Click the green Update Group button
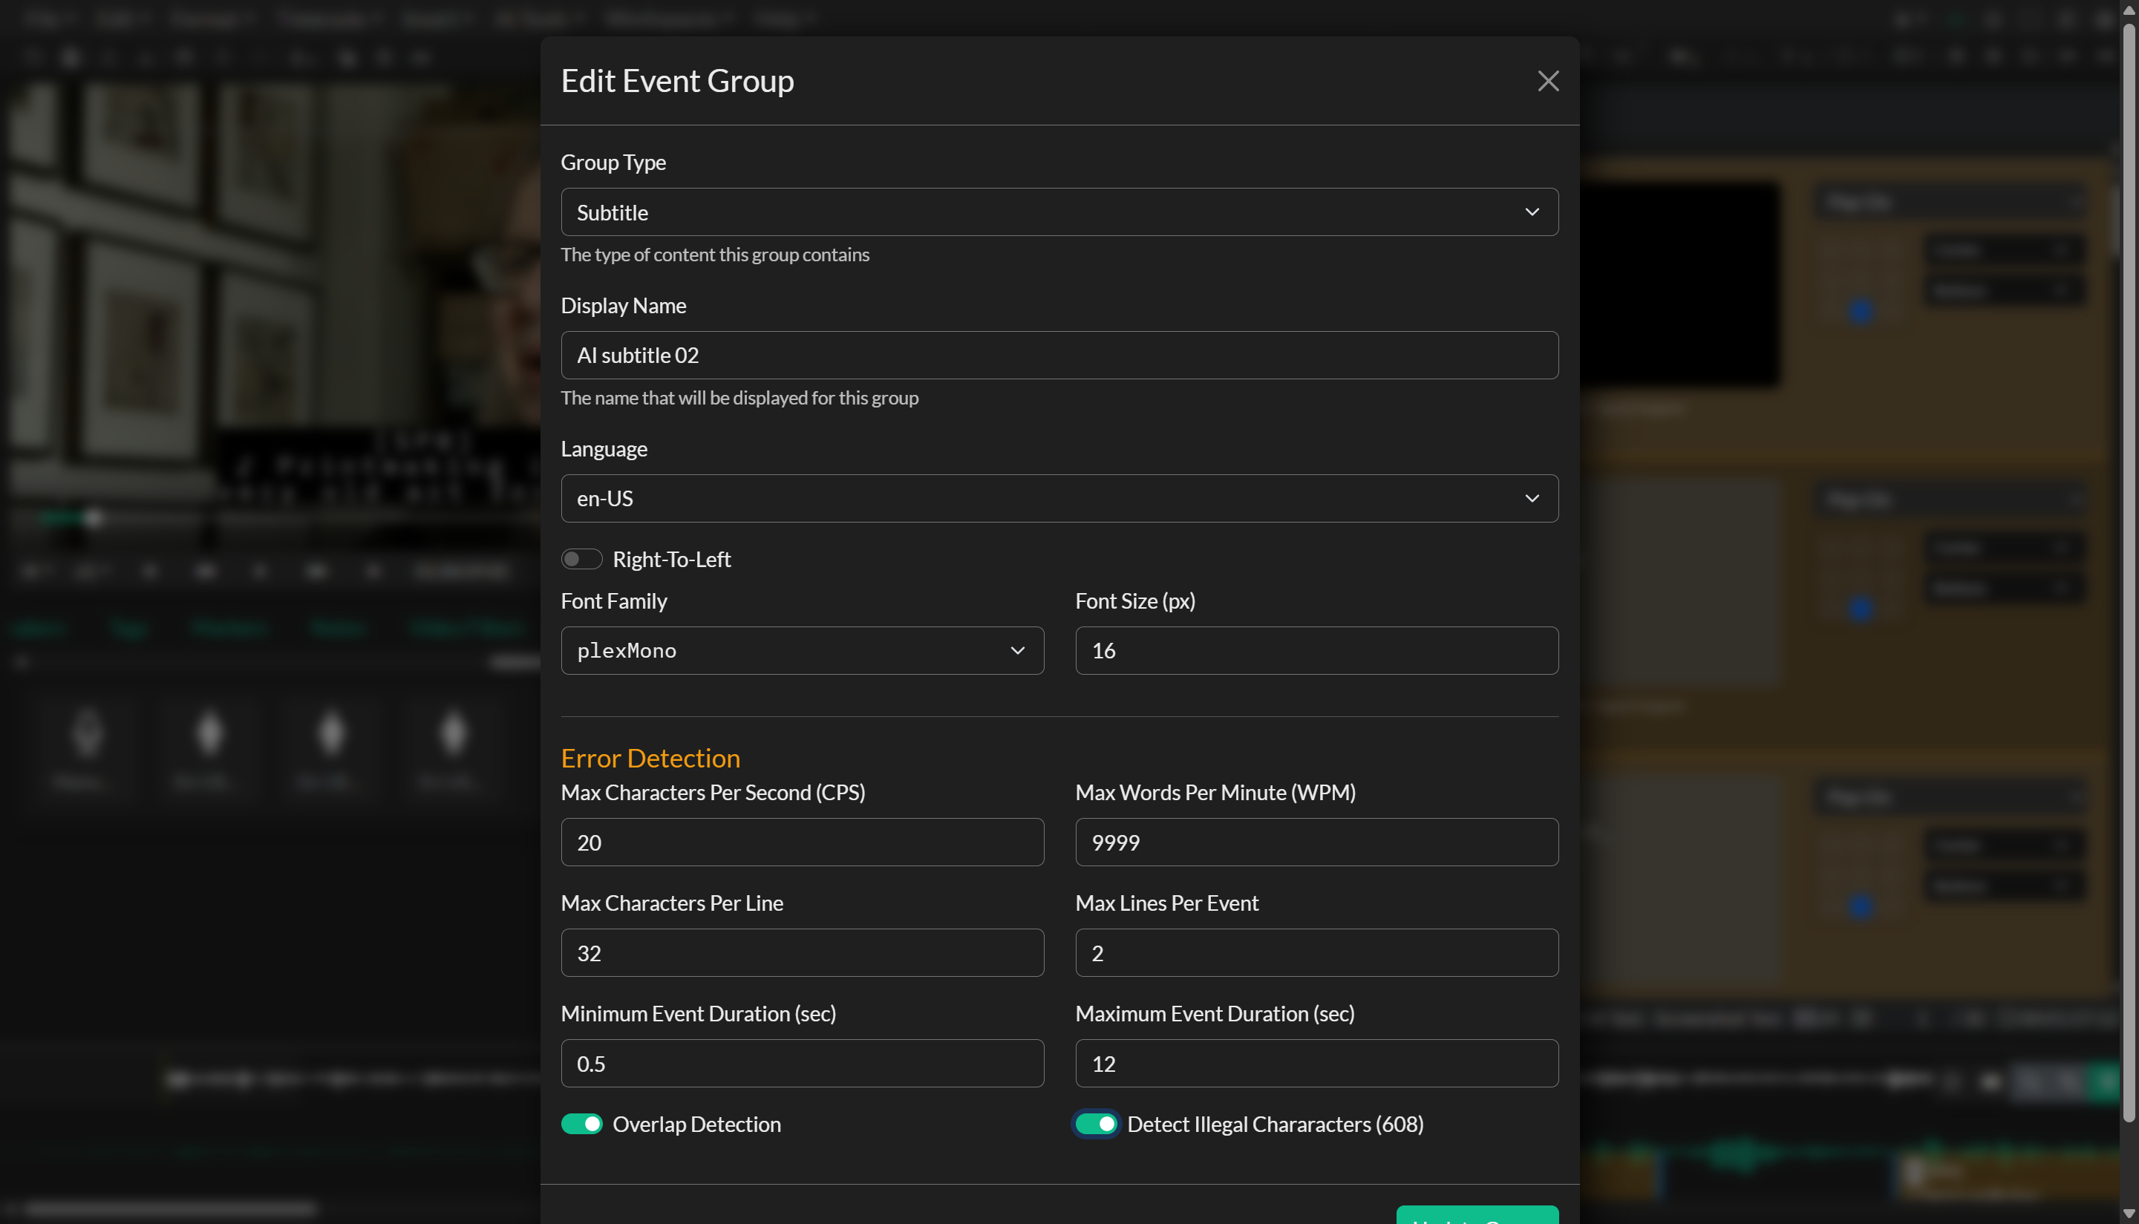 tap(1477, 1218)
